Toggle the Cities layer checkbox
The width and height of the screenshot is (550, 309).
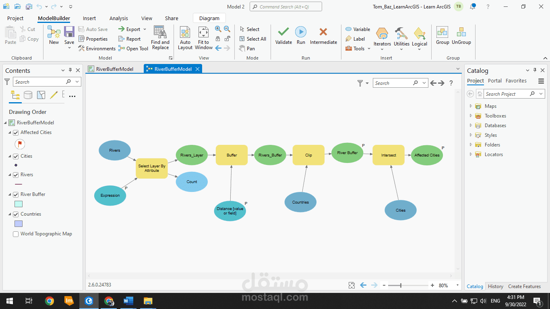click(16, 157)
